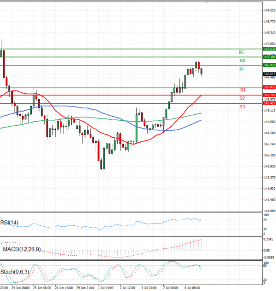Click the red 145.410 price tag
The width and height of the screenshot is (276, 291).
click(x=269, y=103)
